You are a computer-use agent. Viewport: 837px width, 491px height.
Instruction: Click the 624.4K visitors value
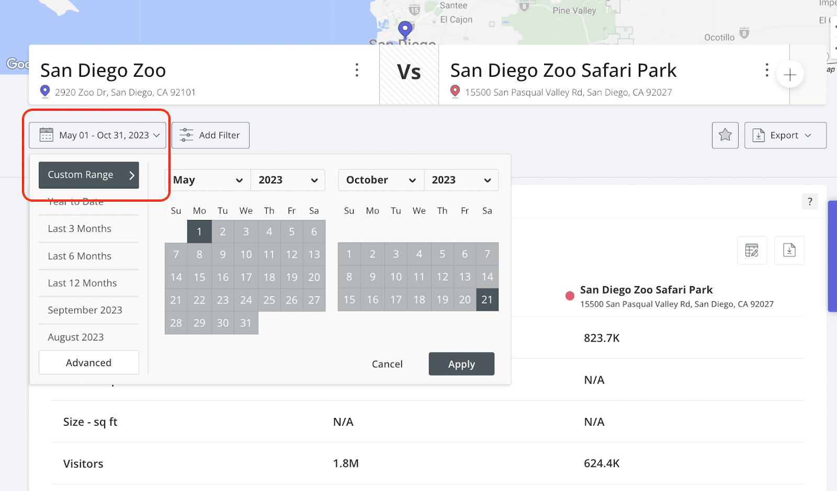click(602, 463)
